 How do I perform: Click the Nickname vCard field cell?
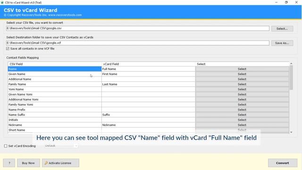click(148, 125)
